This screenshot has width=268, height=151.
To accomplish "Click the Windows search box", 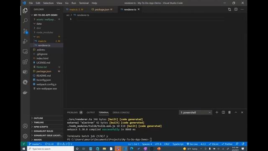I will click(x=50, y=149).
